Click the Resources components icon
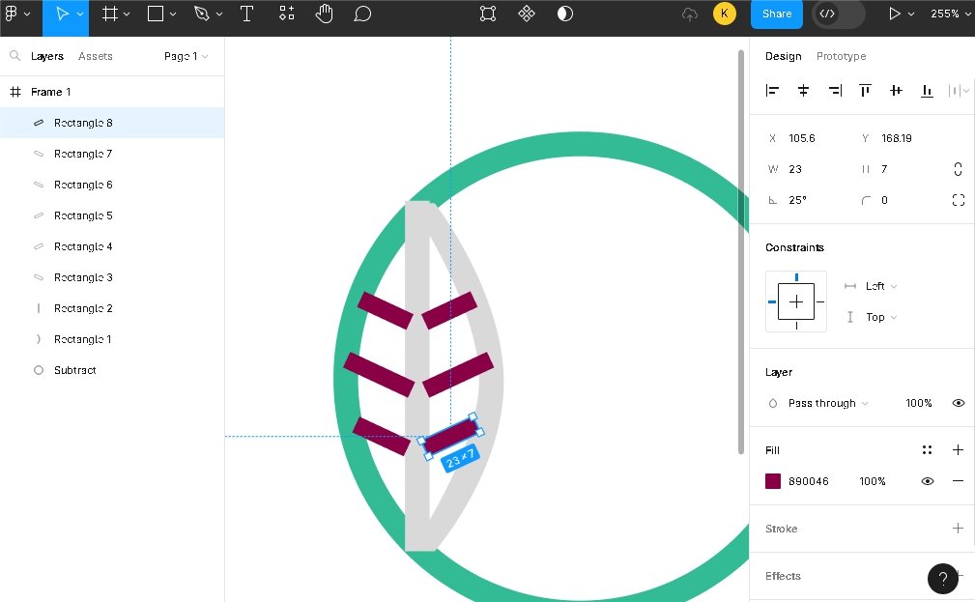The width and height of the screenshot is (975, 602). [x=287, y=14]
